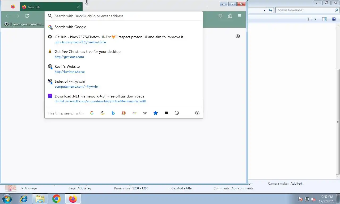Expand Explorer view options dropdown arrow
The height and width of the screenshot is (204, 340).
tap(315, 19)
